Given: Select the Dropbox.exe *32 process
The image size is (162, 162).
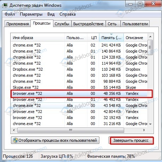Looking at the screenshot, I should [79, 69].
